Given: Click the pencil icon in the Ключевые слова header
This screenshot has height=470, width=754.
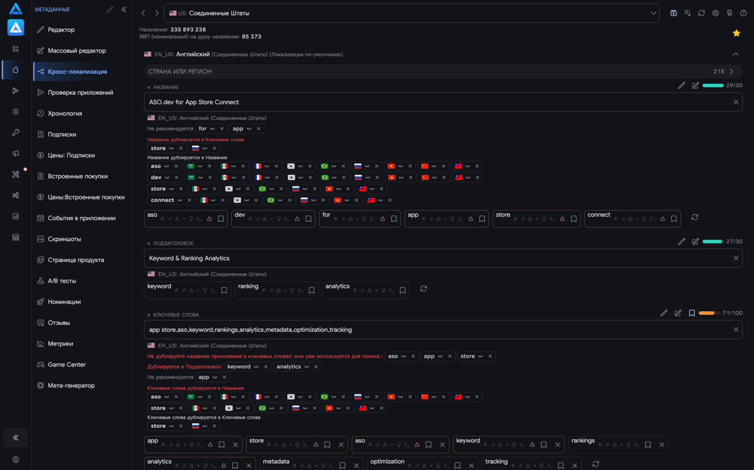Looking at the screenshot, I should coord(664,313).
